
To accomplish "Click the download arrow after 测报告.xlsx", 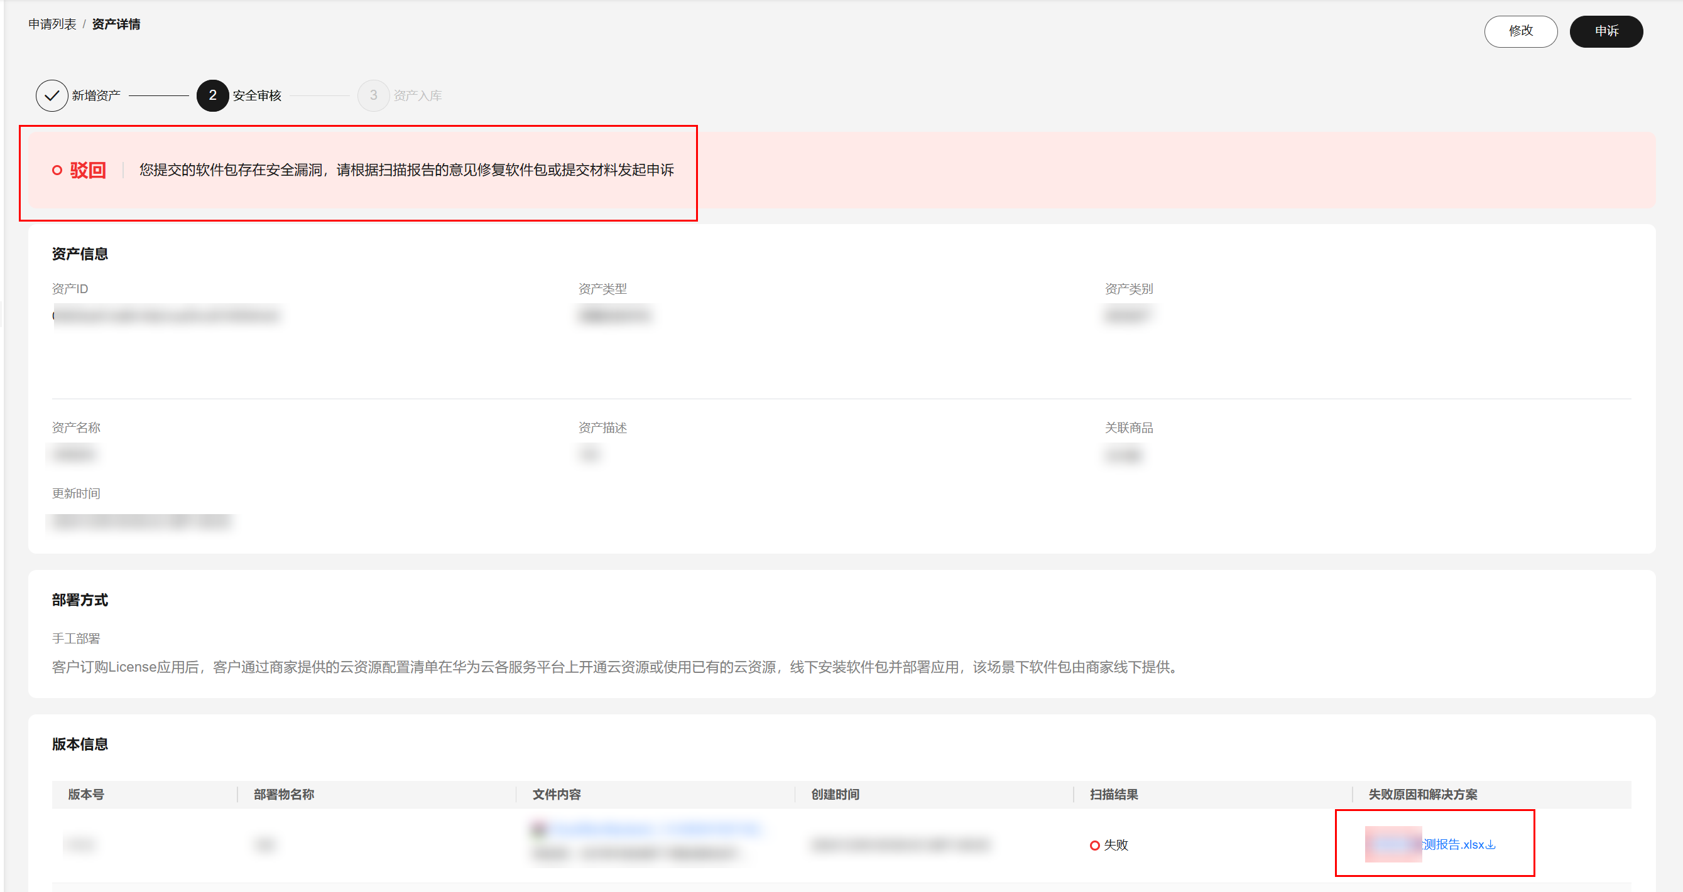I will click(x=1493, y=844).
